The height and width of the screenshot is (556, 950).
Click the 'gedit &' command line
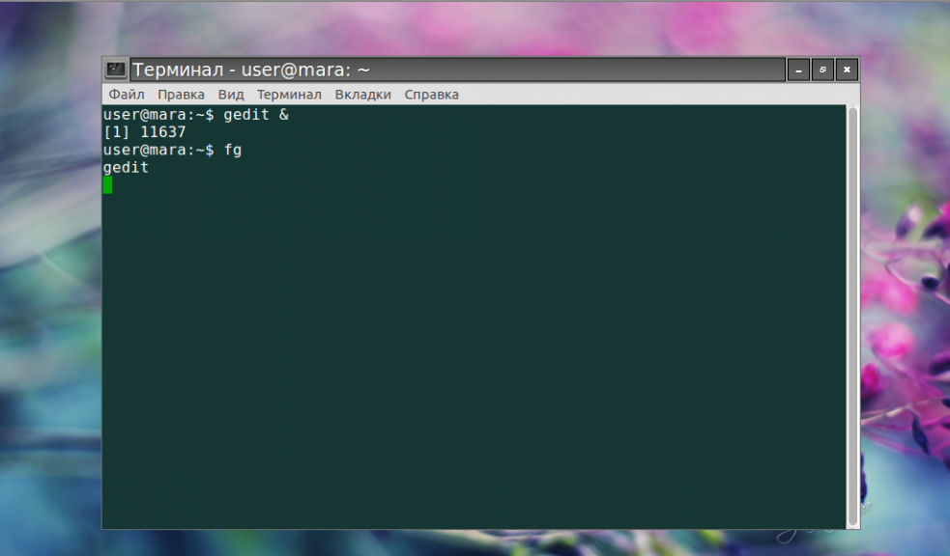[x=256, y=115]
